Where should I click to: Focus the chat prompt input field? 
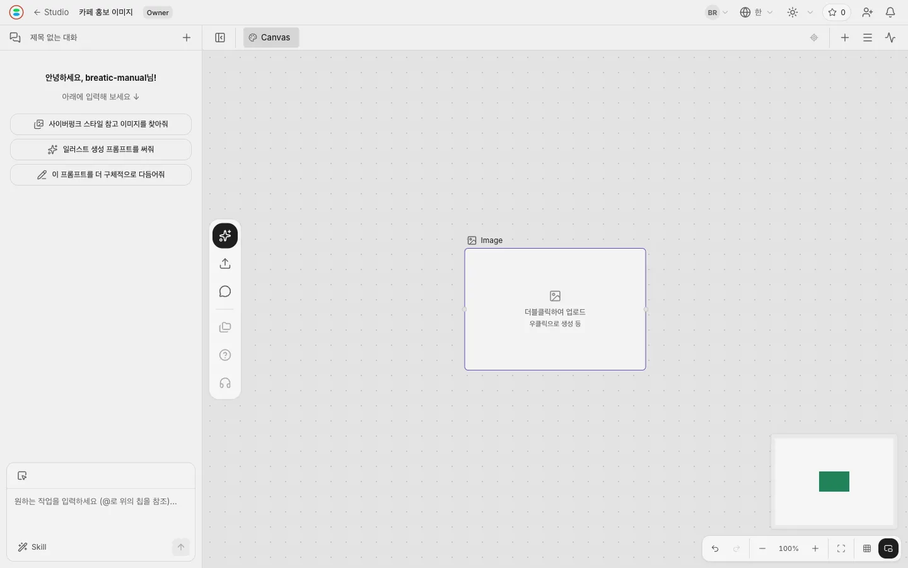click(101, 511)
